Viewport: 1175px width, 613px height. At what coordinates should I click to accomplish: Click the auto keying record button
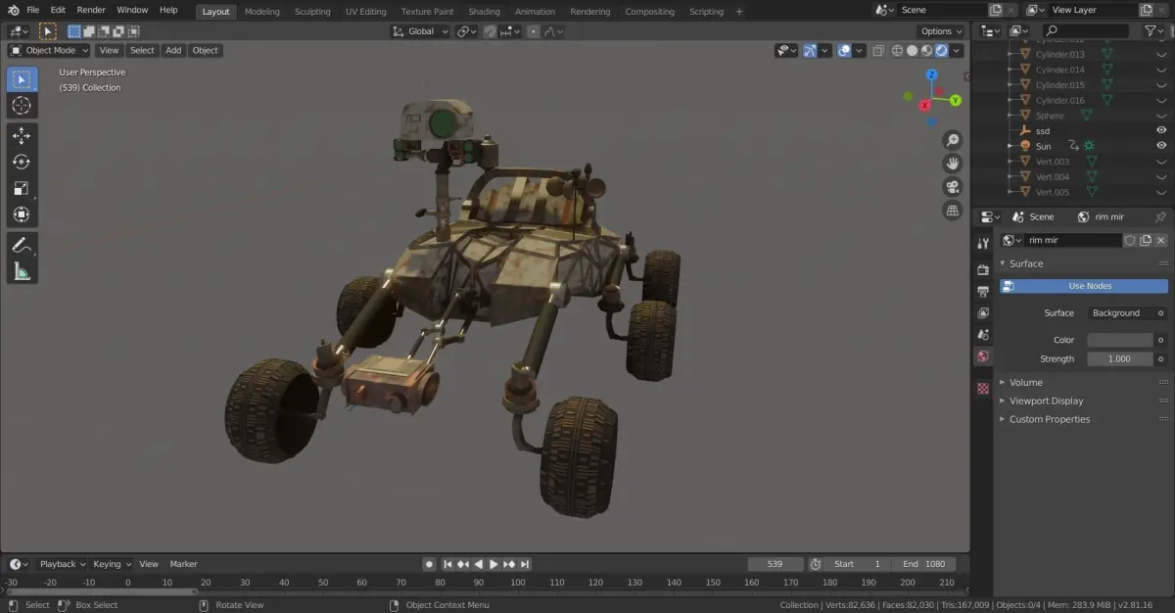[429, 564]
